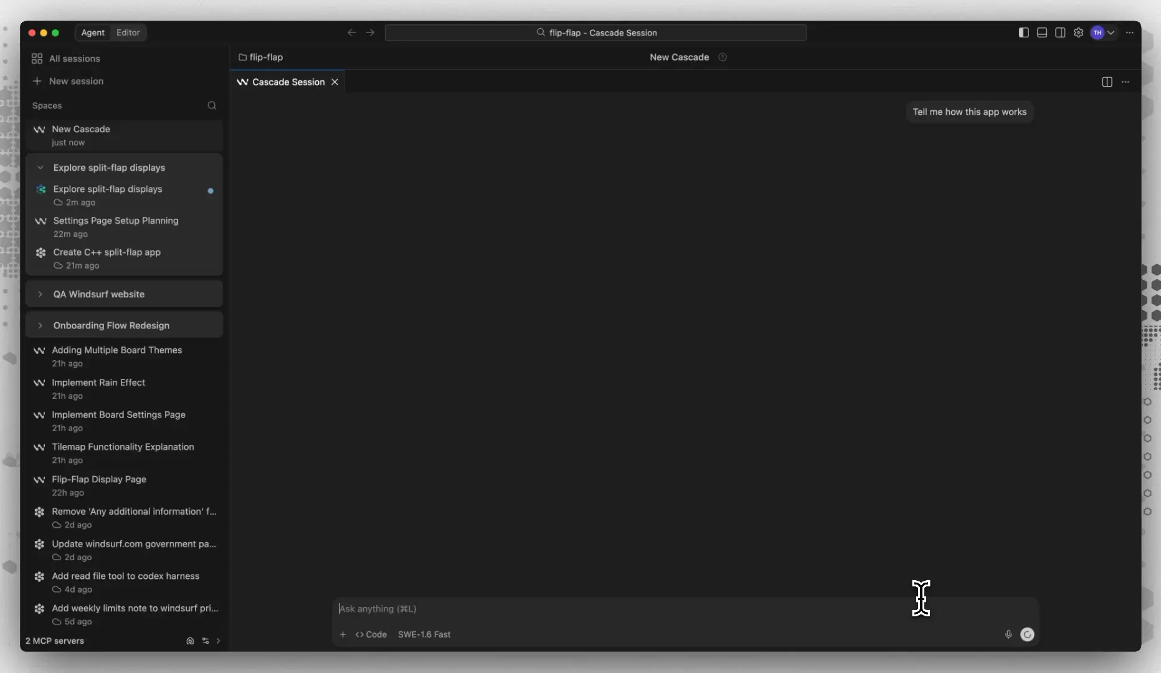Open the settings gear icon in title bar
The image size is (1161, 673).
(x=1078, y=32)
